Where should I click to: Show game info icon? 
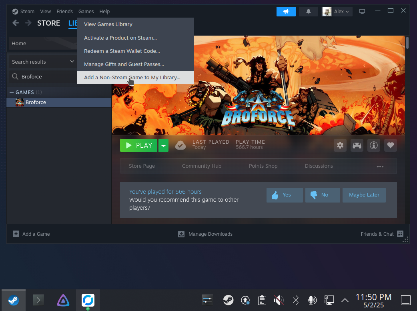pyautogui.click(x=374, y=145)
